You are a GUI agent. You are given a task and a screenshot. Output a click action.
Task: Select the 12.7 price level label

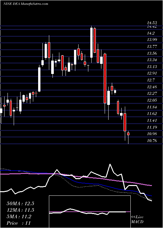151,80
